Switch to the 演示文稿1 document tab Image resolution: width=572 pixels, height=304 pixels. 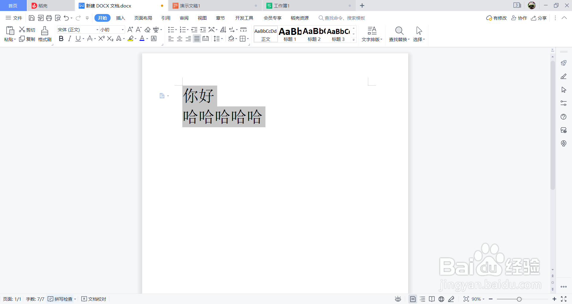214,6
